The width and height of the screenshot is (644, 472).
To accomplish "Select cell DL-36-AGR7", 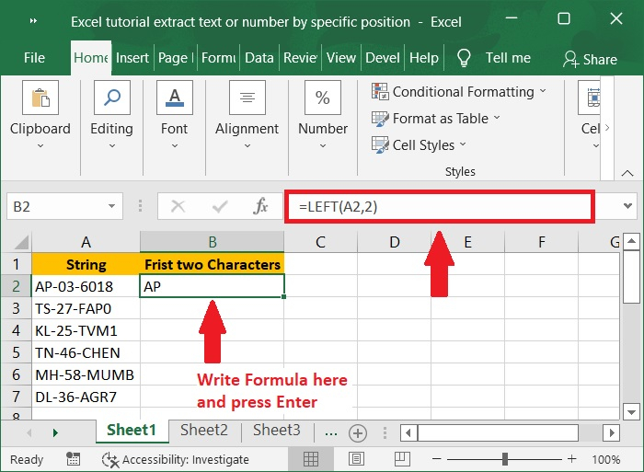I will [x=86, y=397].
